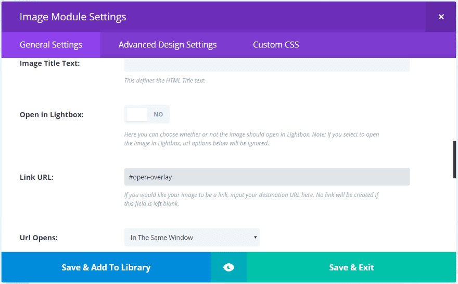Click the "Link URL:" field label
This screenshot has width=458, height=284.
click(36, 177)
